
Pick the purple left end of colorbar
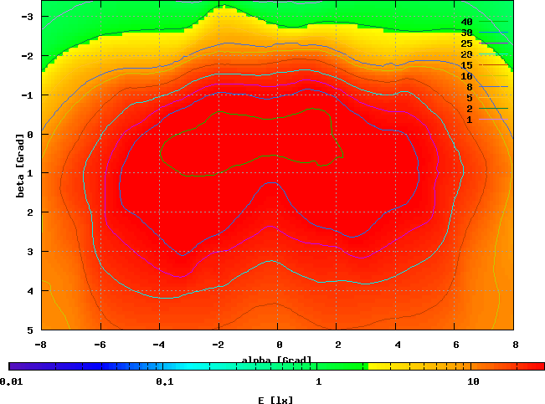pyautogui.click(x=15, y=366)
